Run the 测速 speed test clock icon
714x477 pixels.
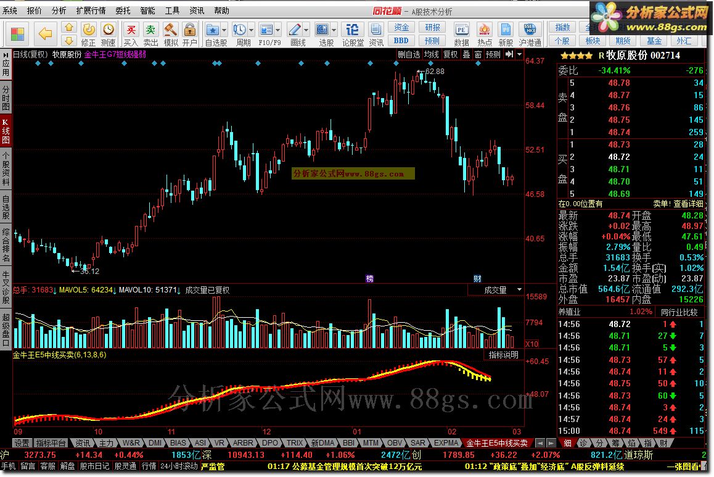(x=109, y=30)
